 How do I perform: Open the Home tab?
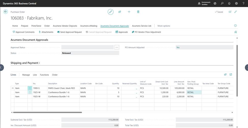pyautogui.click(x=15, y=26)
